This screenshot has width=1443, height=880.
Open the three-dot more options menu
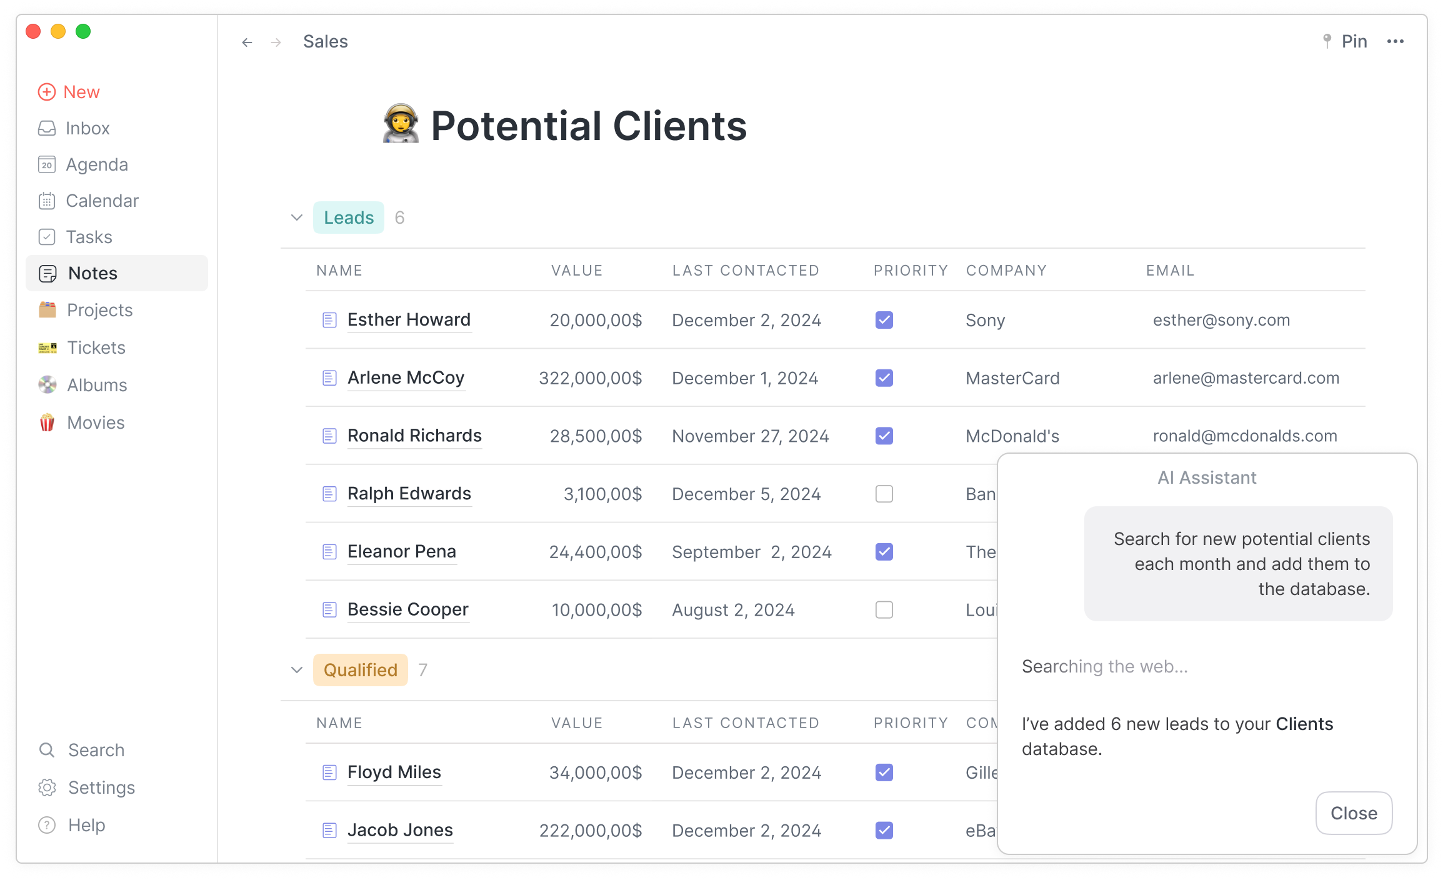click(1395, 42)
